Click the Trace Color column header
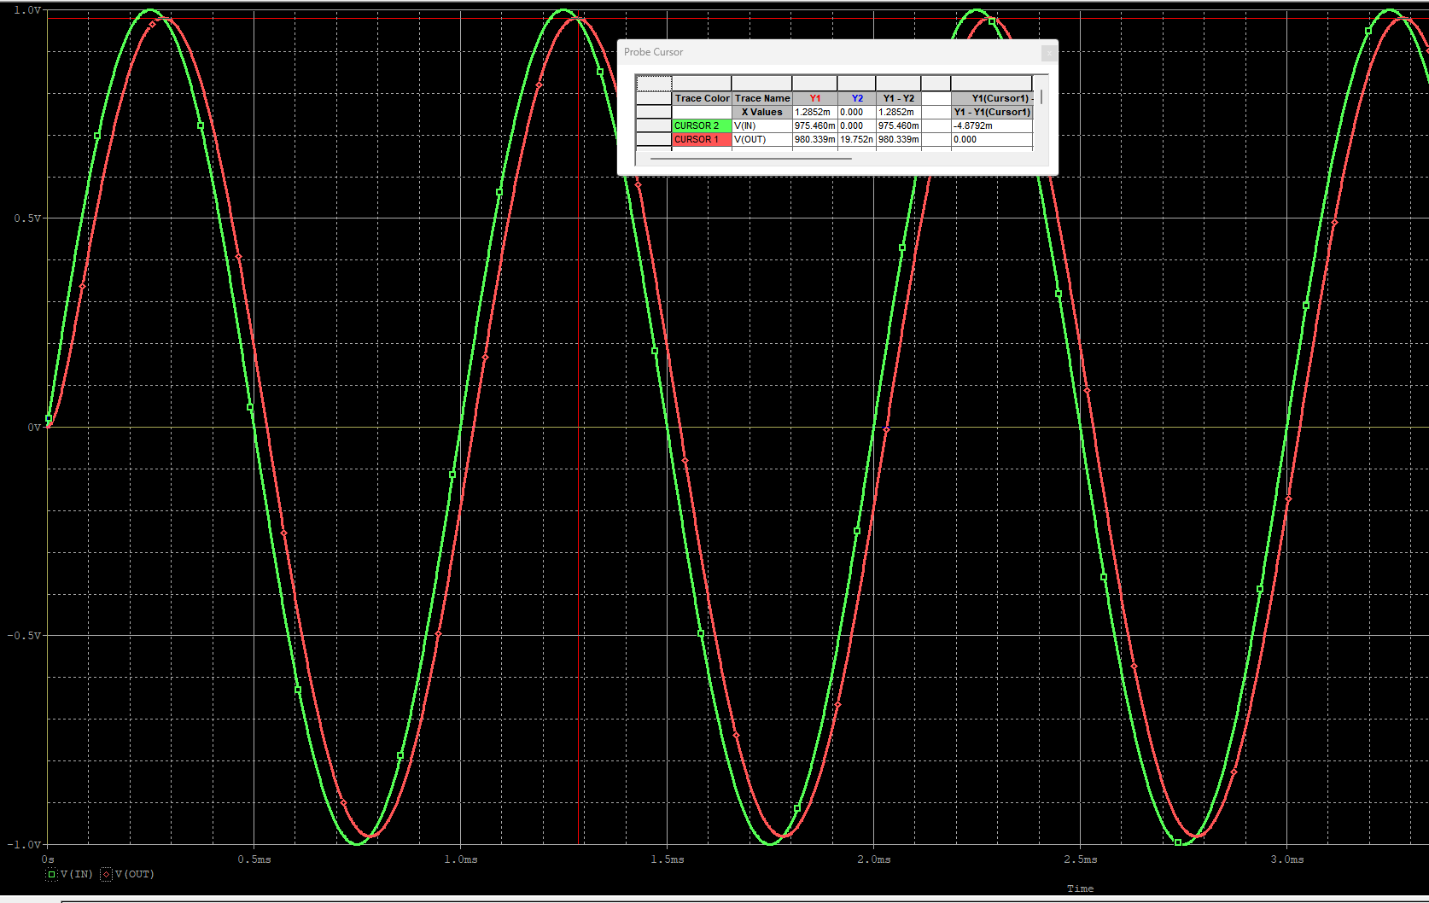Viewport: 1429px width, 903px height. [702, 98]
